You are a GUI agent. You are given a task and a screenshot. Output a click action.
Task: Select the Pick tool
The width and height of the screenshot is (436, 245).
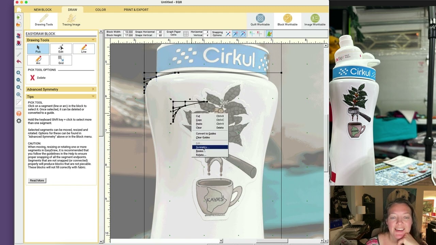pos(38,49)
